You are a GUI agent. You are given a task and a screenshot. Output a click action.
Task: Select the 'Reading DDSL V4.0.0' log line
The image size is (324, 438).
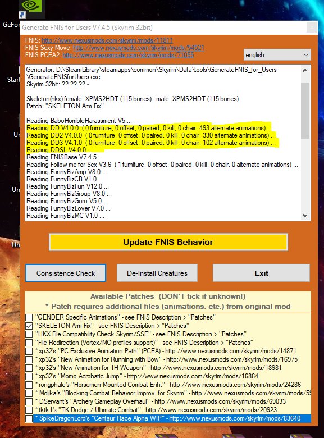click(60, 150)
